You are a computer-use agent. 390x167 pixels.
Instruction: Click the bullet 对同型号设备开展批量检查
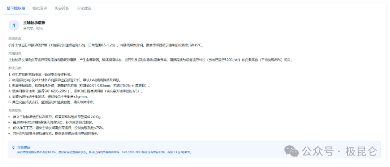[56, 133]
